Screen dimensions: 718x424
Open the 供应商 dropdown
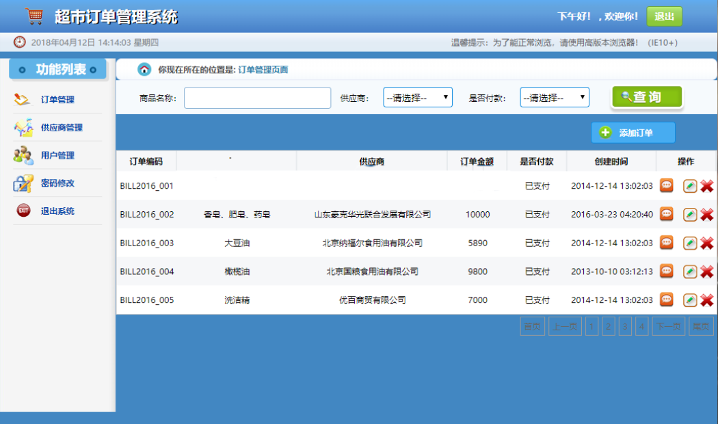(x=418, y=98)
